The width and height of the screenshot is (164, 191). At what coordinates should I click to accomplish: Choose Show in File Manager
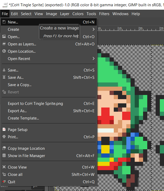click(x=49, y=156)
